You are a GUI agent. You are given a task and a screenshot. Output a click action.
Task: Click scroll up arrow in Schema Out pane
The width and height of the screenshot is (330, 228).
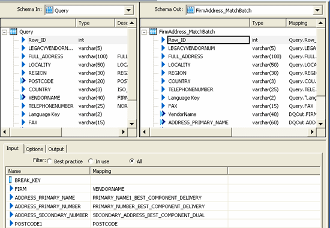[x=321, y=23]
